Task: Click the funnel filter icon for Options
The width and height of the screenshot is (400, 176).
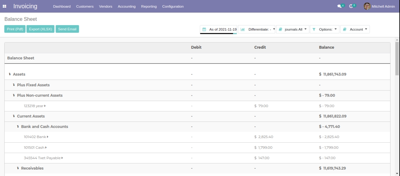Action: coord(313,29)
